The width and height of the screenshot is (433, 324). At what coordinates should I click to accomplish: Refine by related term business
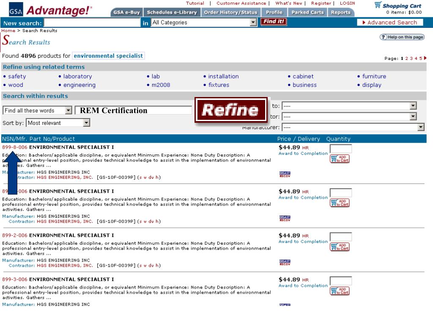click(x=304, y=85)
